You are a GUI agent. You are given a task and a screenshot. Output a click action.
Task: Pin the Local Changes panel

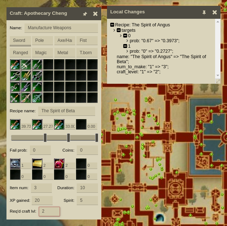click(204, 12)
